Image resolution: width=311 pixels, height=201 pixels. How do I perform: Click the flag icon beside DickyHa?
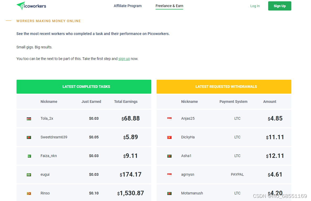click(x=169, y=137)
